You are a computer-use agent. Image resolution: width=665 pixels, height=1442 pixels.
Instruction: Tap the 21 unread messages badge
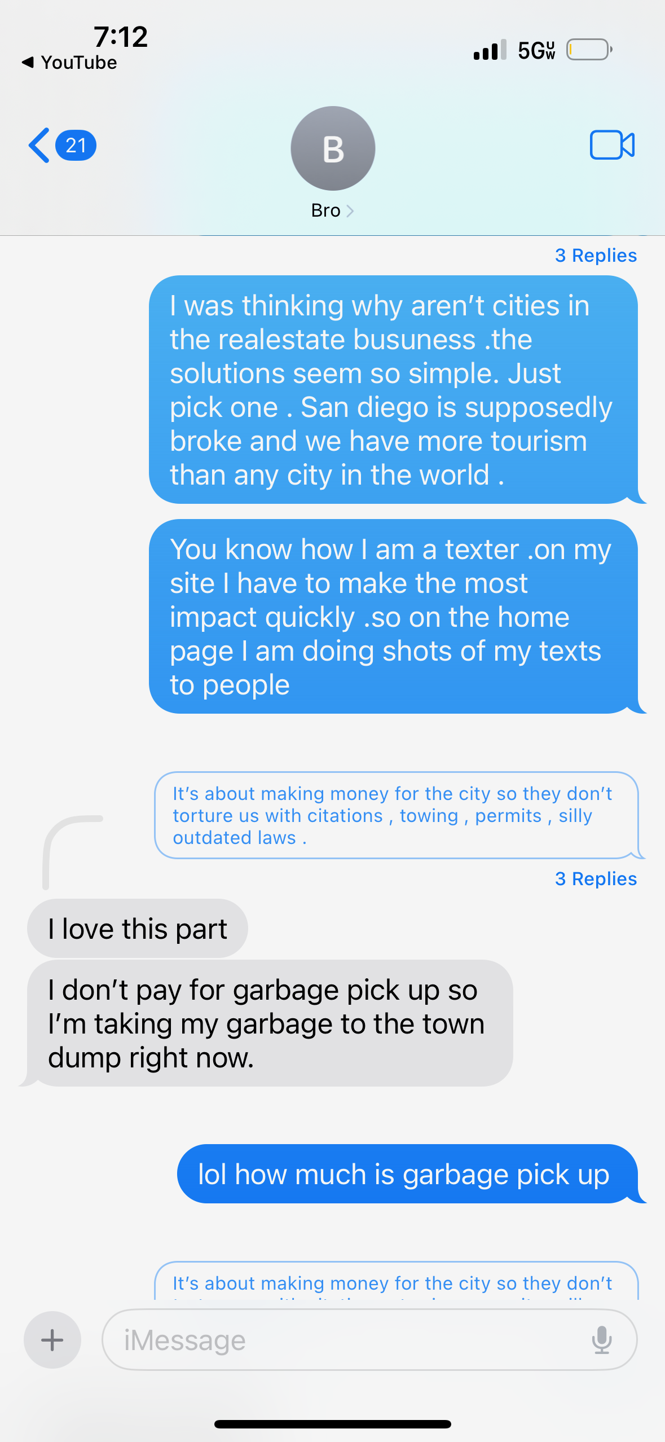pyautogui.click(x=76, y=146)
